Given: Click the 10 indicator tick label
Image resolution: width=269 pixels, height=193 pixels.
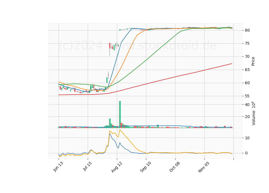Looking at the screenshot, I should click(247, 138).
